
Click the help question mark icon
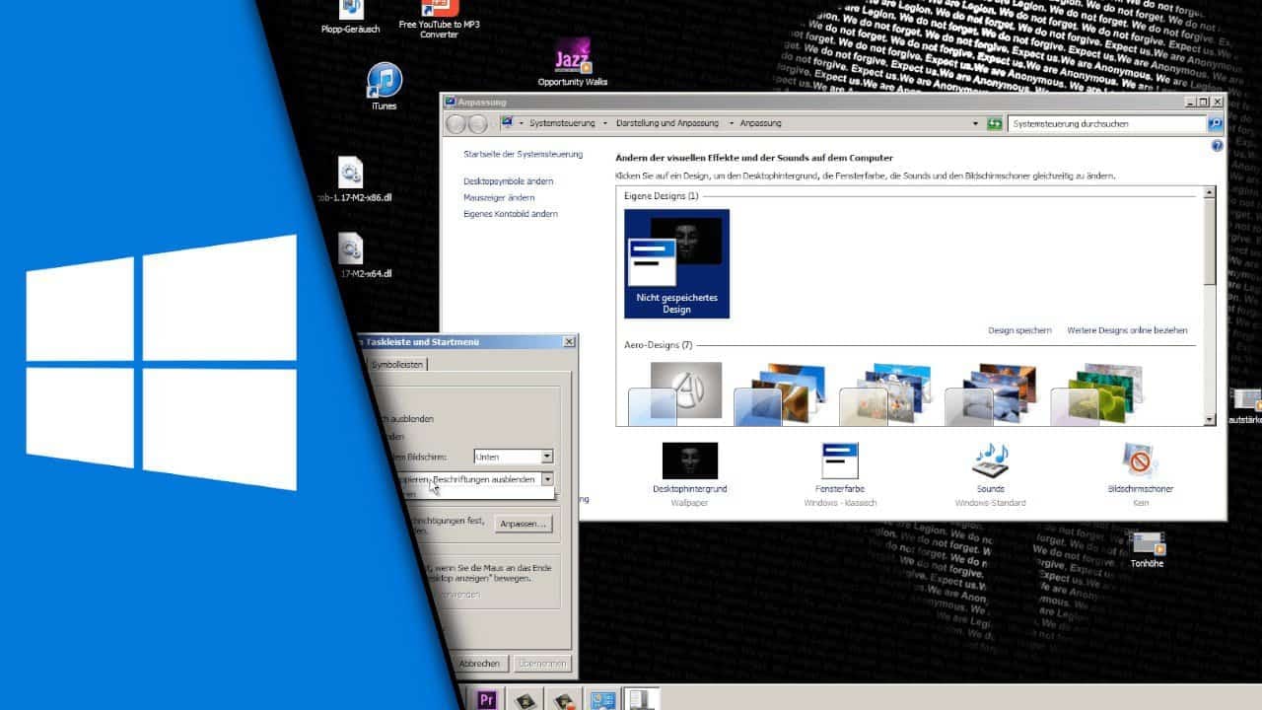1217,145
